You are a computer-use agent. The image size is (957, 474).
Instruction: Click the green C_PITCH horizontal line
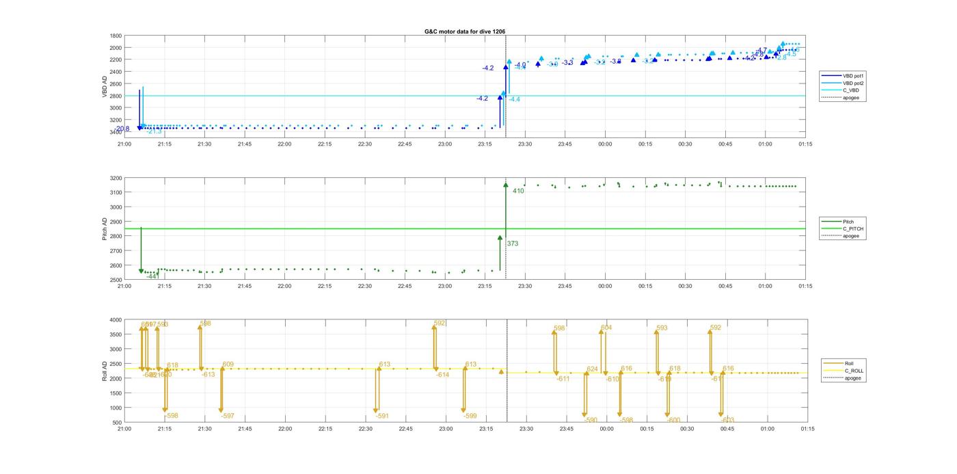(x=465, y=228)
